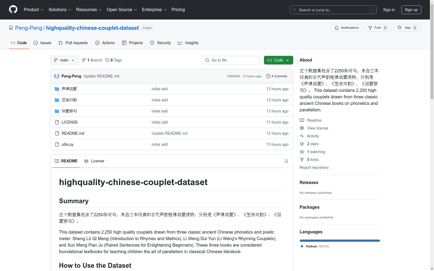Open the Pull requests tab

[x=73, y=43]
